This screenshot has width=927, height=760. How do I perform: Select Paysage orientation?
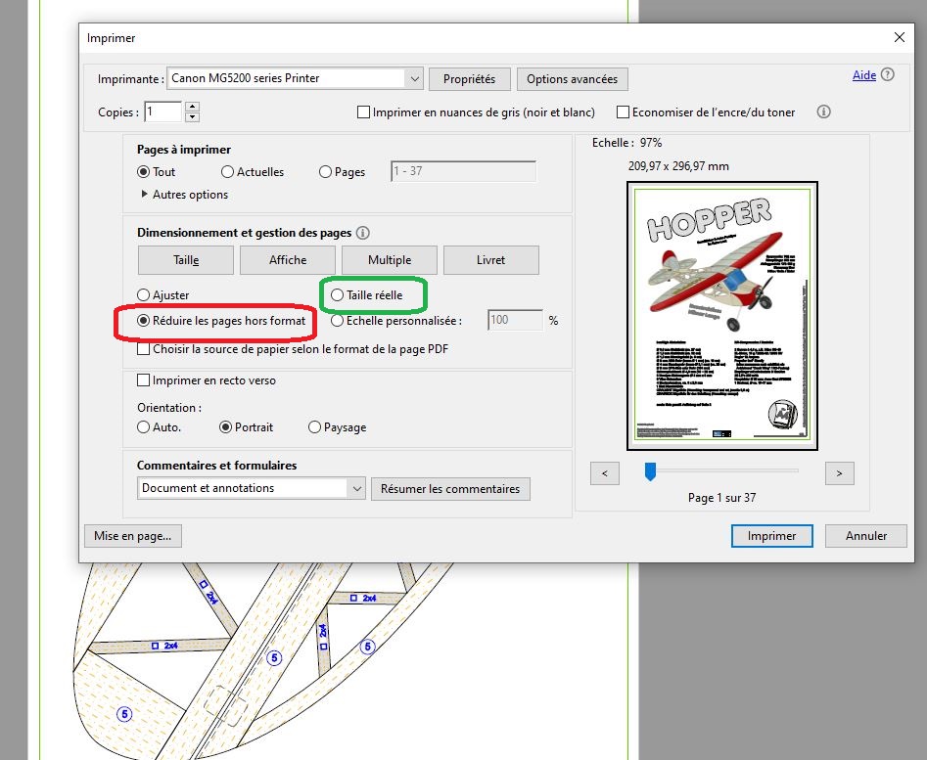pyautogui.click(x=314, y=427)
